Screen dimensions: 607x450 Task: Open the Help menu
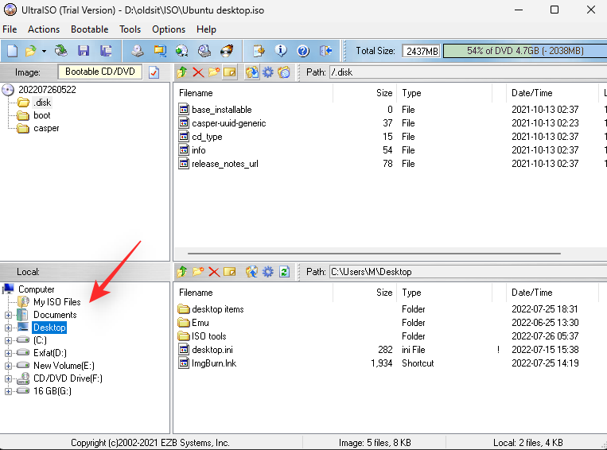pyautogui.click(x=206, y=29)
